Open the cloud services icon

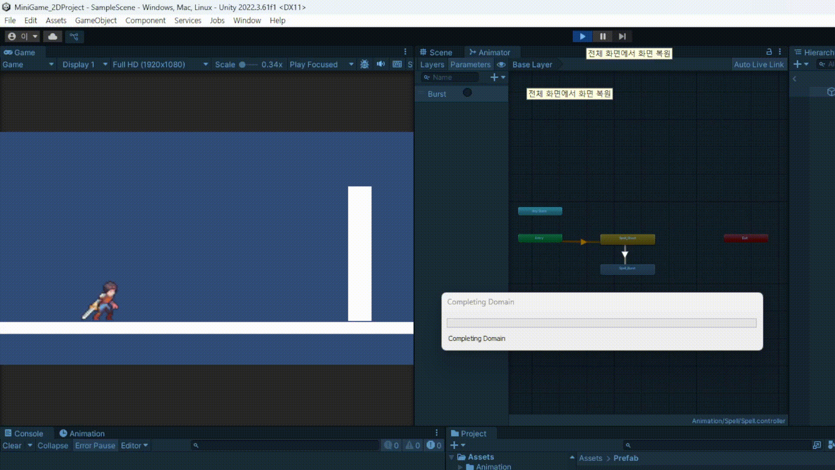(53, 37)
